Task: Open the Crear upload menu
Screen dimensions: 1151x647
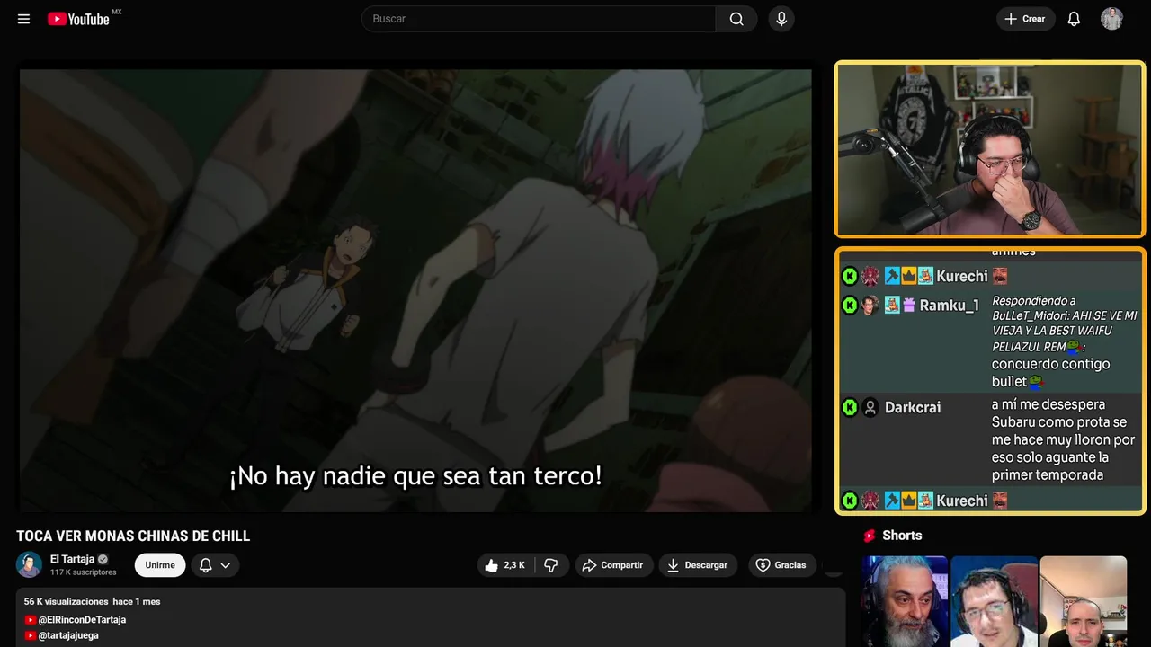Action: 1025,19
